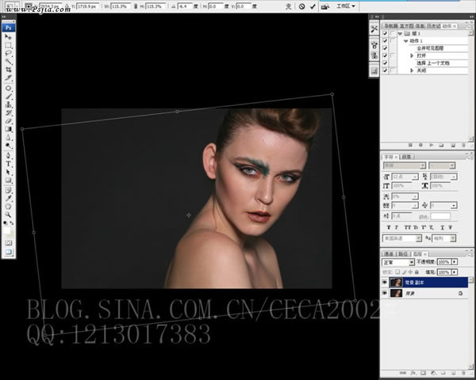Viewport: 476px width, 380px height.
Task: Toggle the checkbox for 关闭 step
Action: point(385,70)
